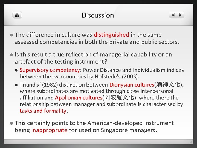Image resolution: width=197 pixels, height=148 pixels.
Task: Click the red text 'tasks and formality'
Action: coord(43,111)
